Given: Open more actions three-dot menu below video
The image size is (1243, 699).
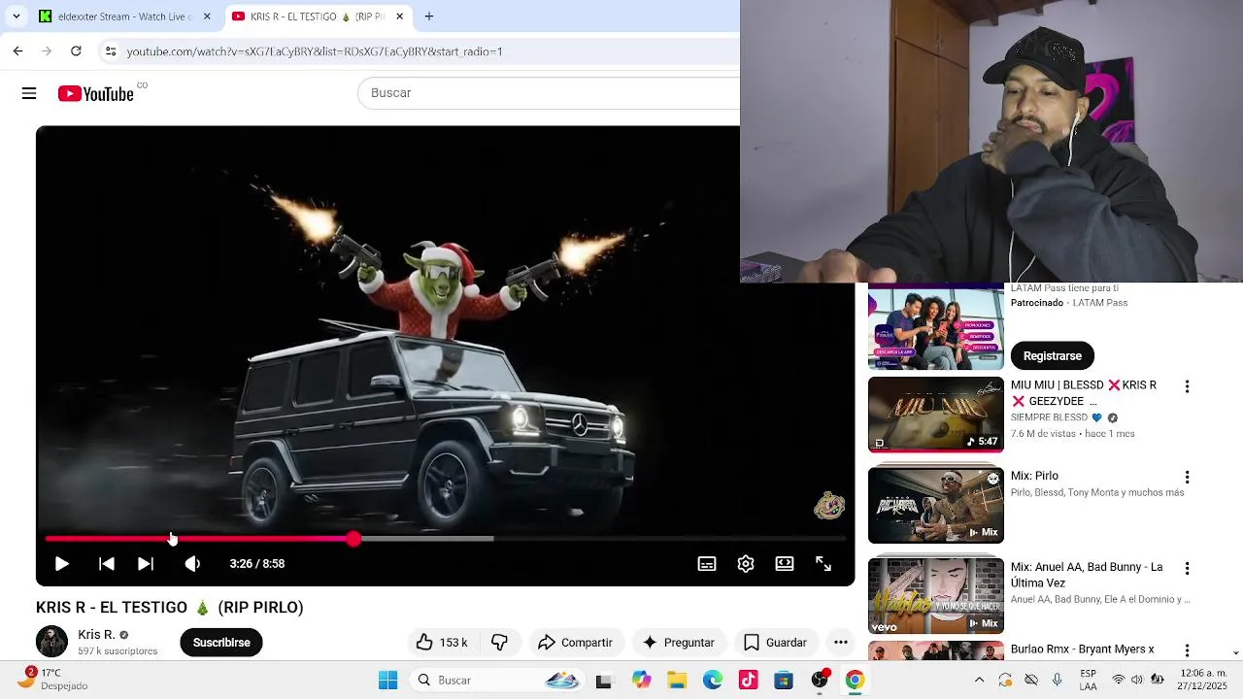Looking at the screenshot, I should click(841, 642).
